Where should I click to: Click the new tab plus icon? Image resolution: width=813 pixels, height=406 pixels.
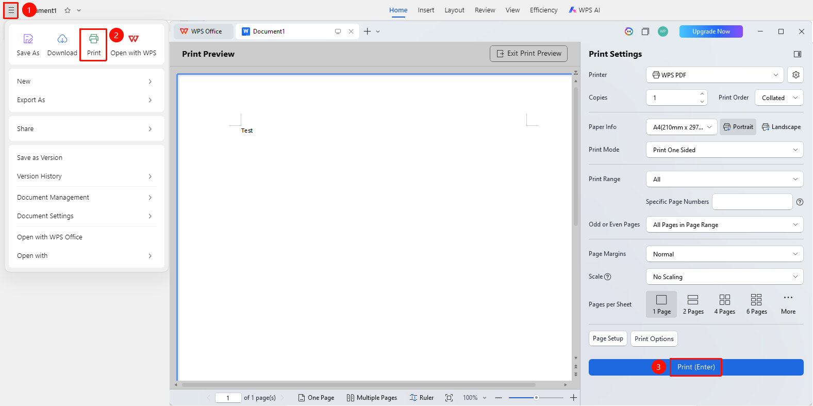tap(368, 31)
